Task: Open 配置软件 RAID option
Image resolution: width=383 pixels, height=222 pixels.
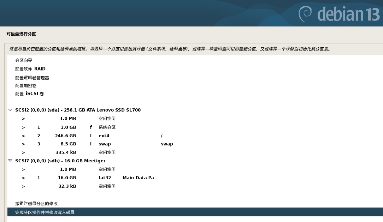Action: tap(30, 69)
